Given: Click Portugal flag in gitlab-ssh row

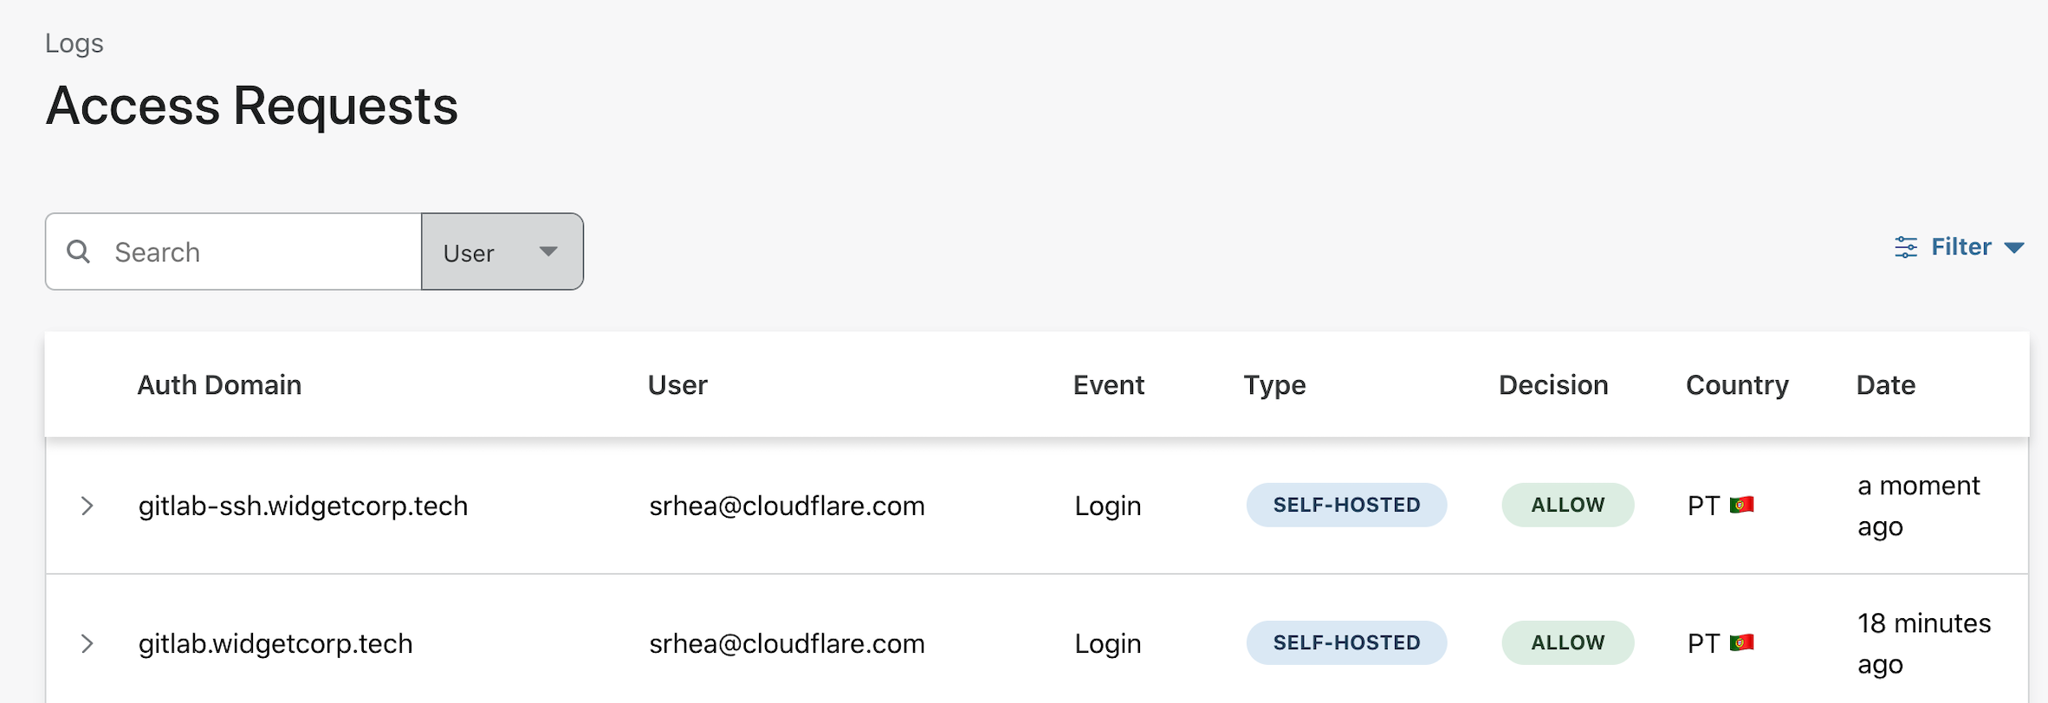Looking at the screenshot, I should pyautogui.click(x=1741, y=505).
